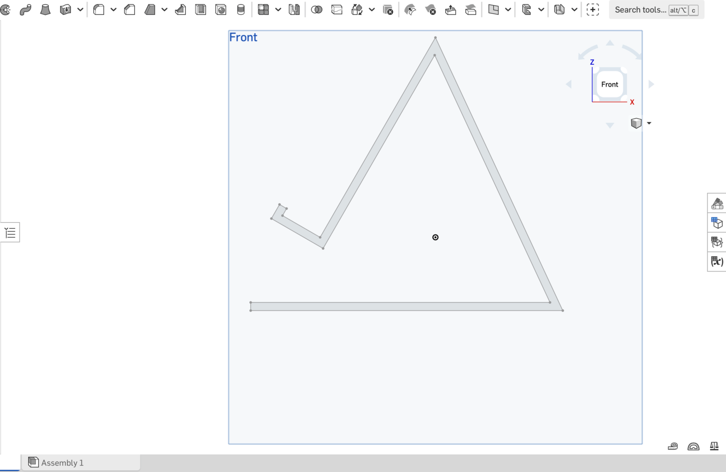Select the Loft tool
726x472 pixels.
pyautogui.click(x=45, y=10)
